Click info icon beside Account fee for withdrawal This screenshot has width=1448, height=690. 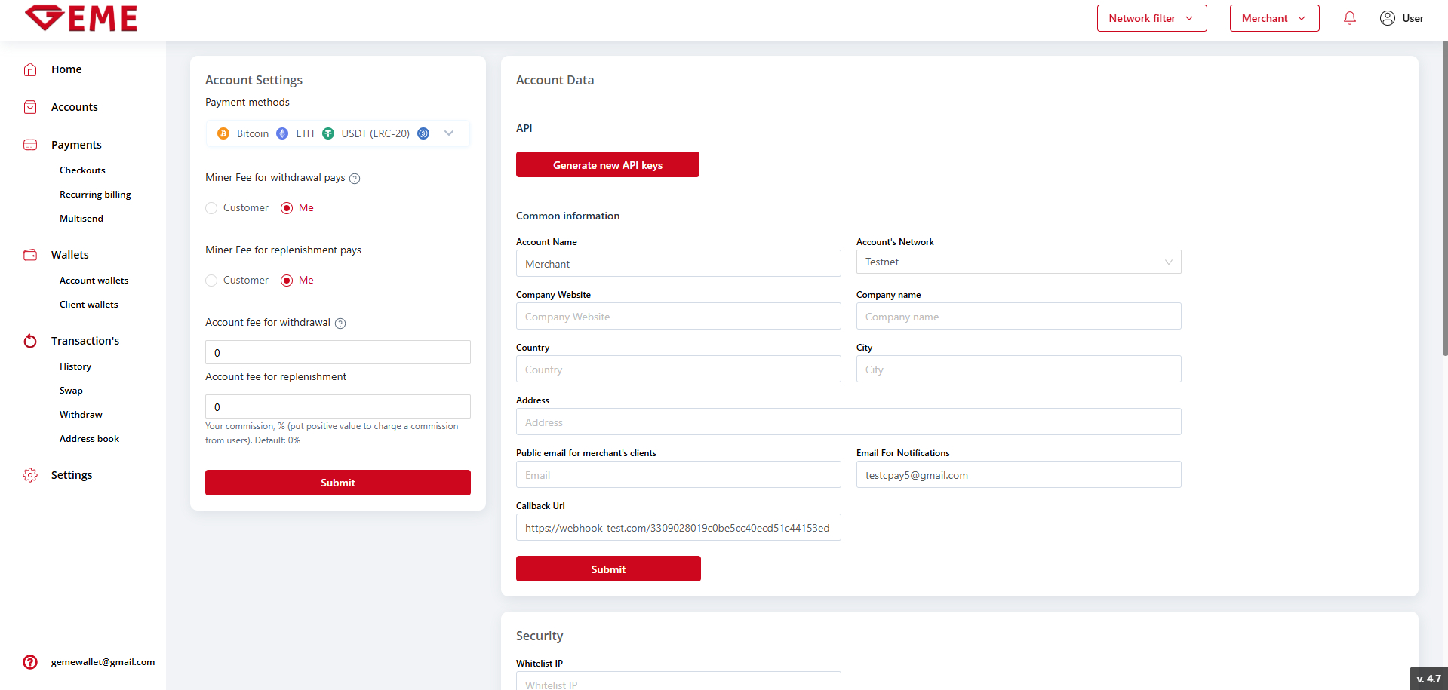point(340,324)
